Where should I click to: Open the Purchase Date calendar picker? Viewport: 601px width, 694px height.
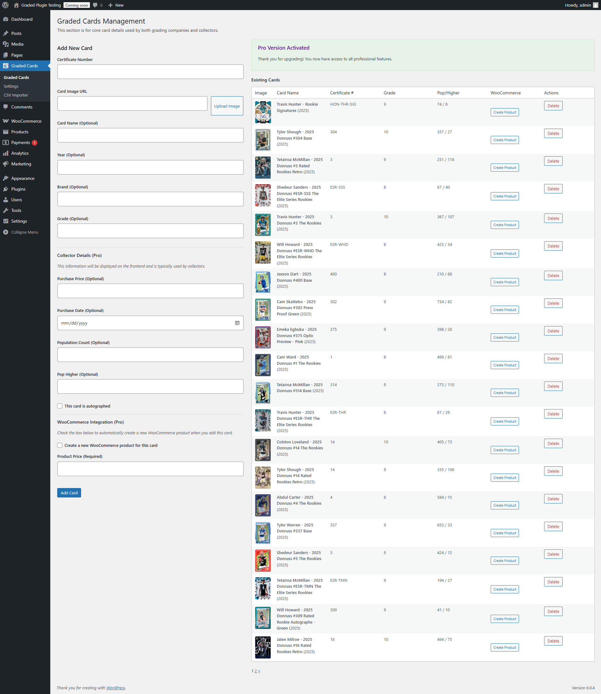[237, 323]
